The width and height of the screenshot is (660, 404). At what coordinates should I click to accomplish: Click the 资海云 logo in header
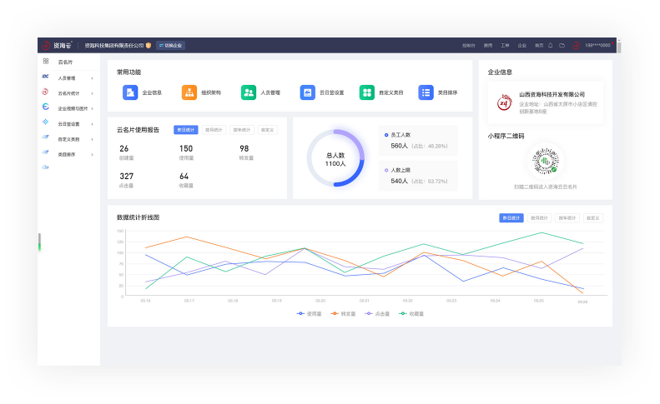pos(57,46)
